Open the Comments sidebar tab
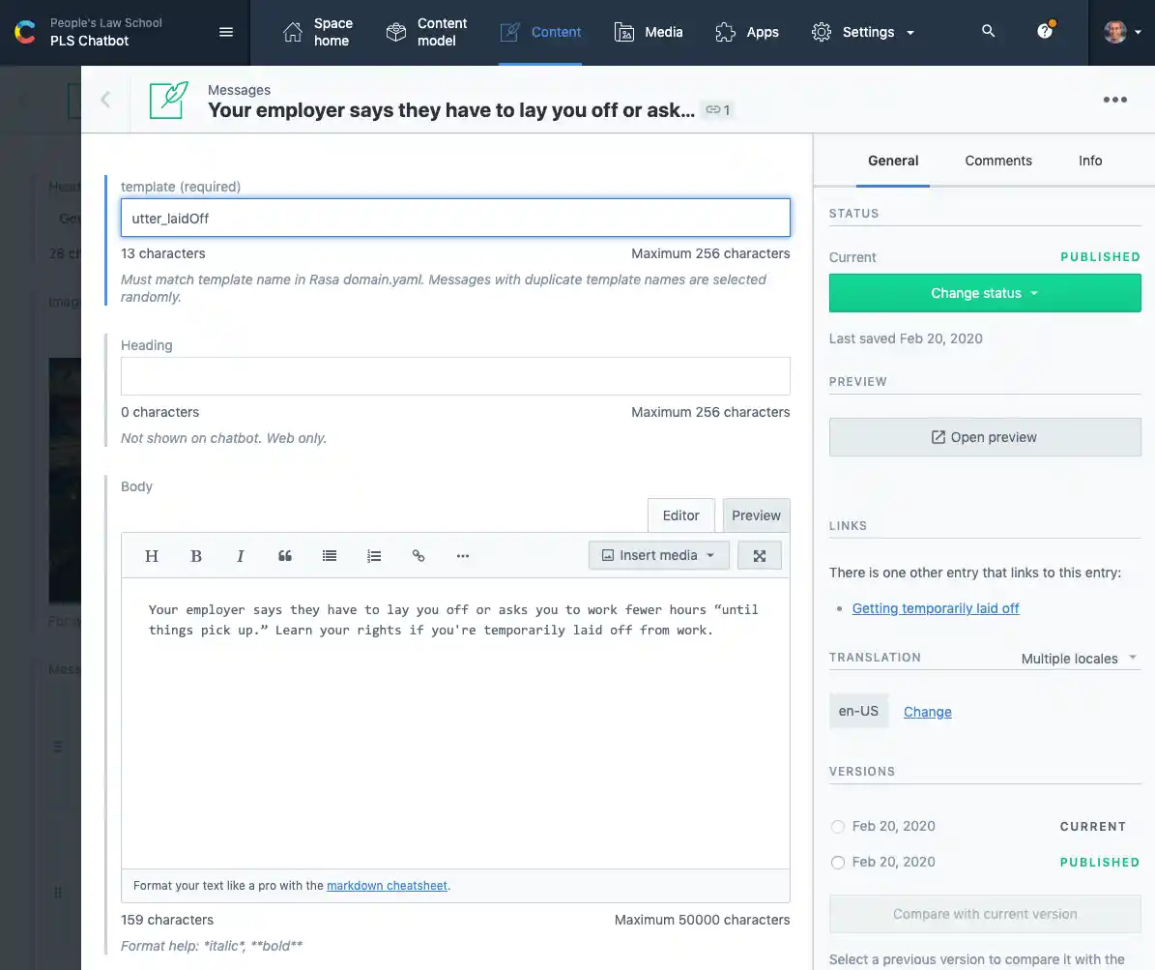 pos(998,161)
